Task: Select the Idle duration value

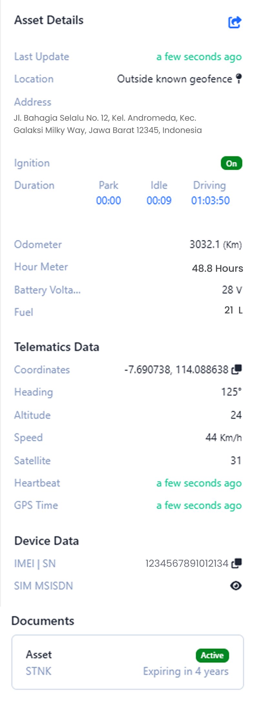Action: click(159, 201)
